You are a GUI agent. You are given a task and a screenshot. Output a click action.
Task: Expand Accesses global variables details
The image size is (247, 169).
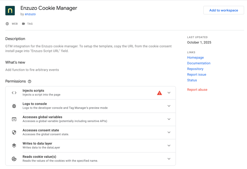point(169,119)
